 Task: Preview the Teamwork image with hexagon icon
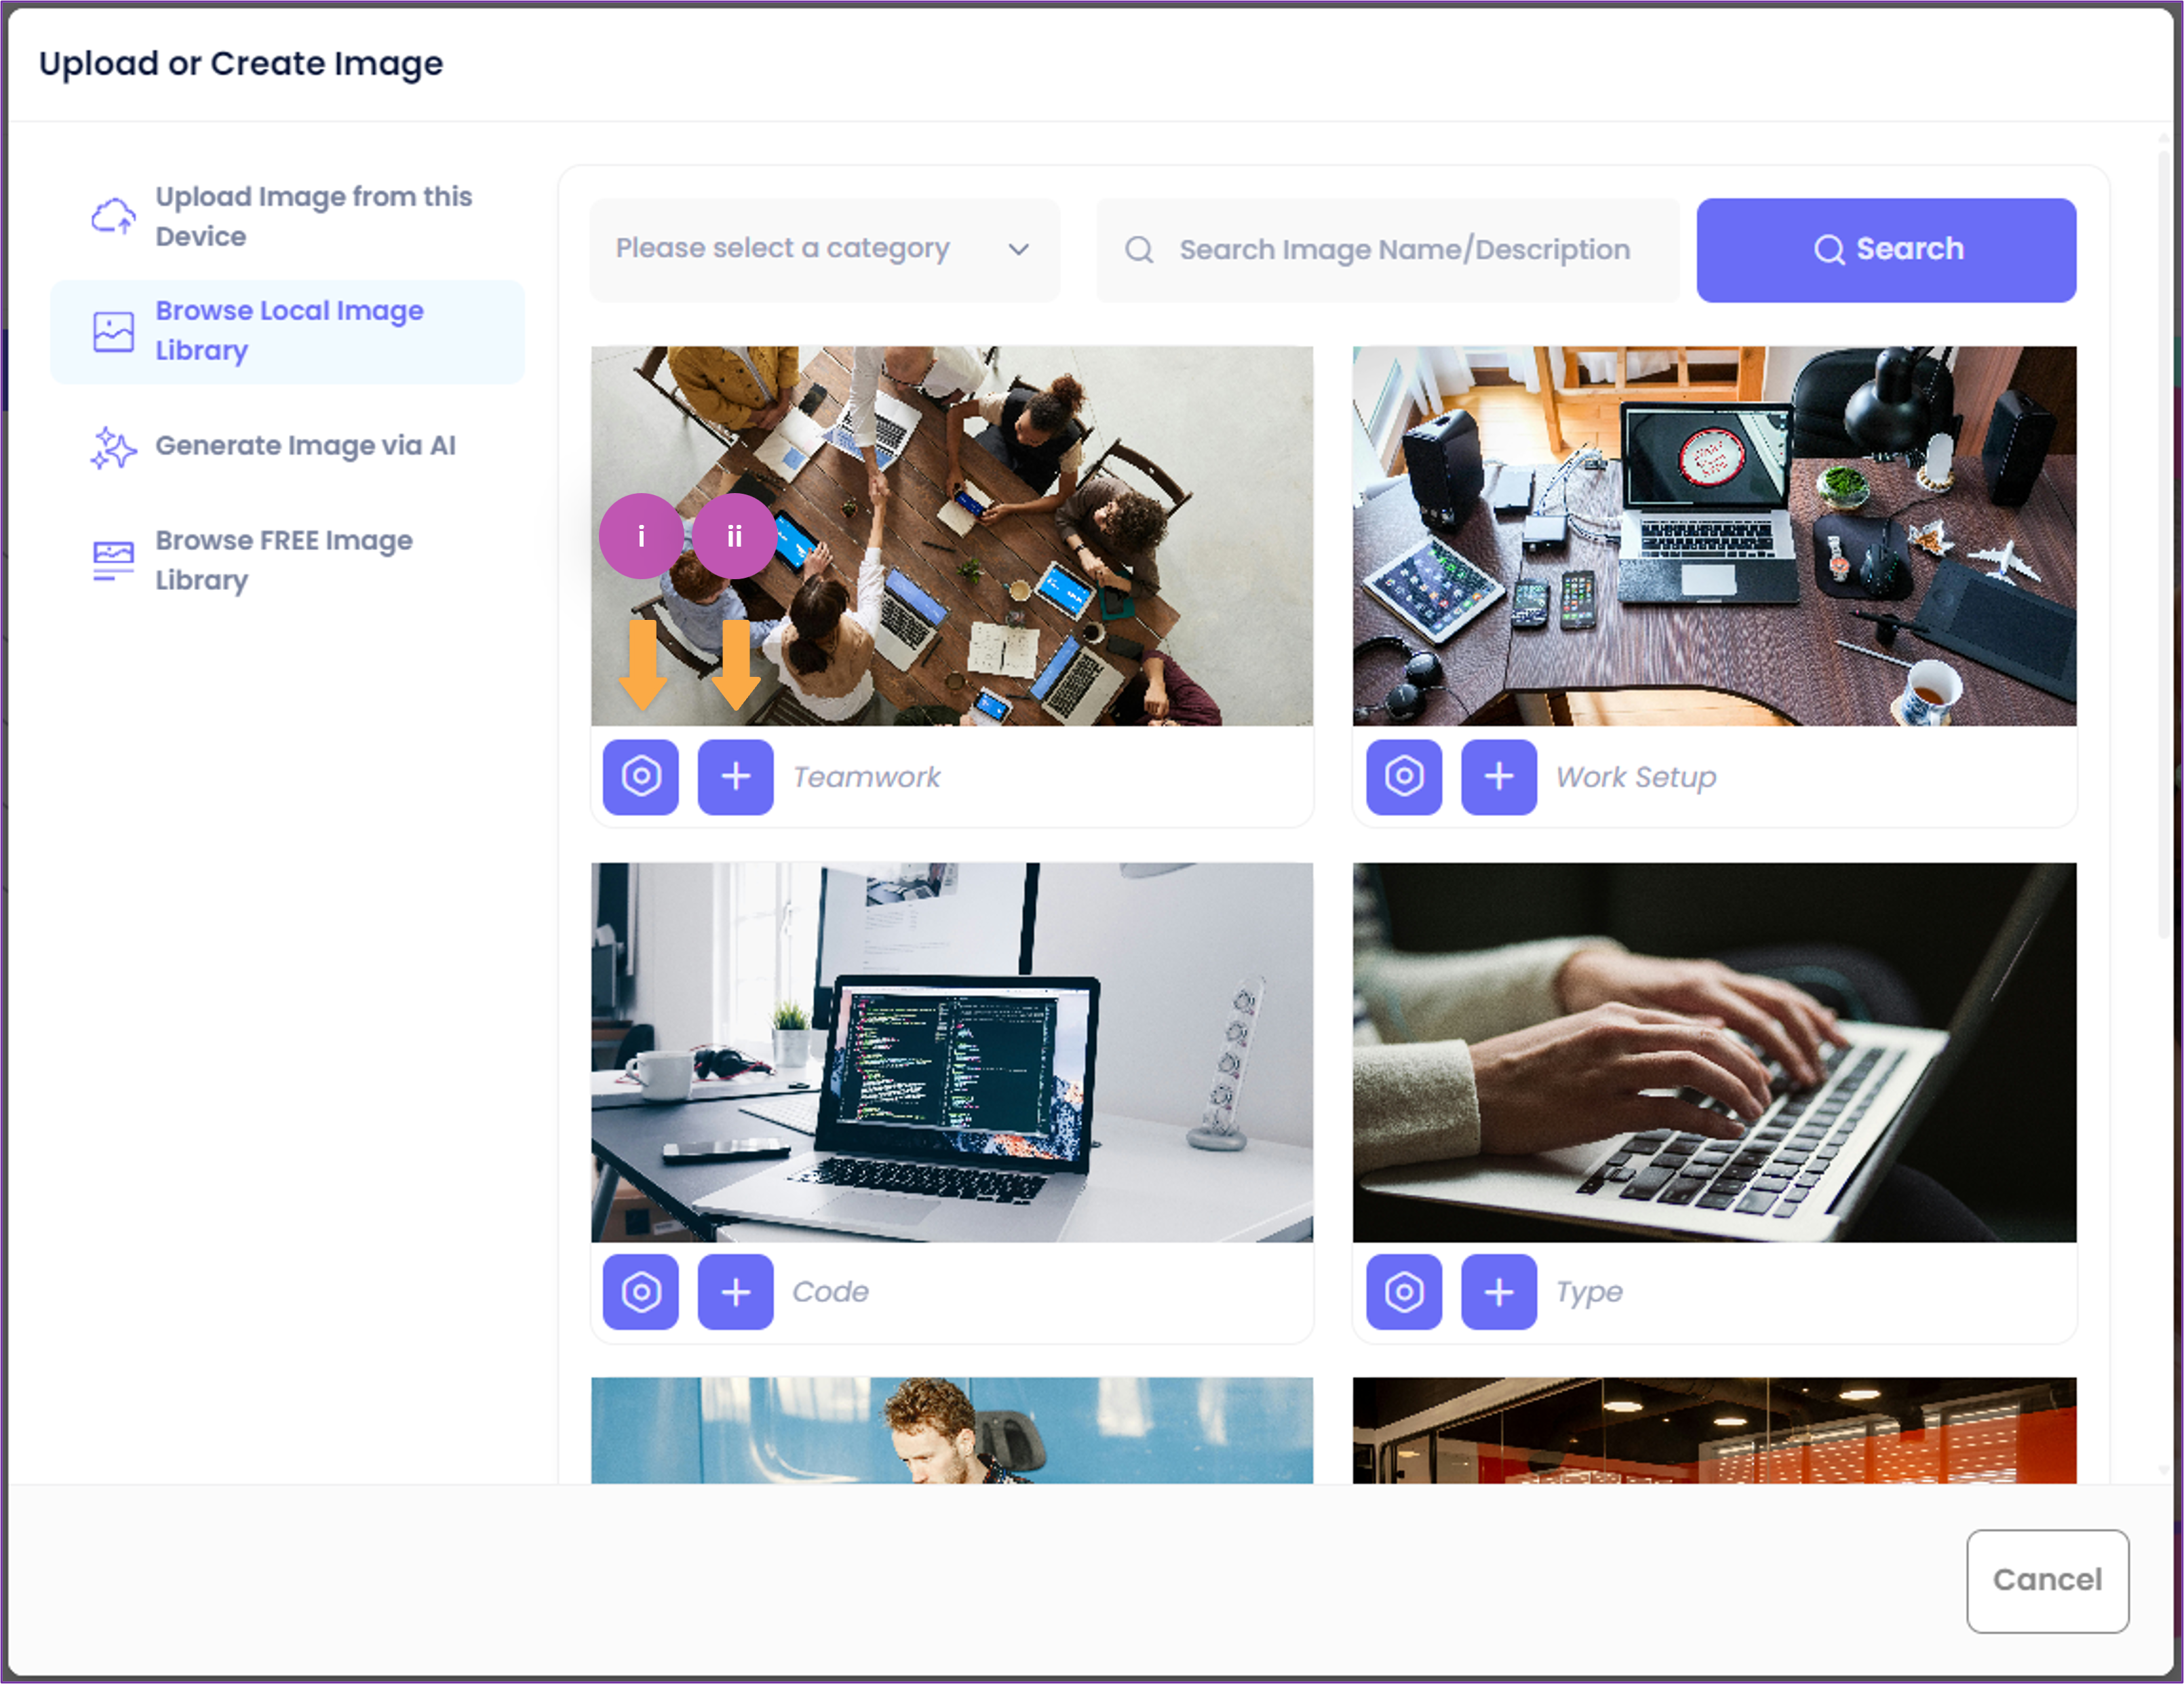(x=641, y=777)
